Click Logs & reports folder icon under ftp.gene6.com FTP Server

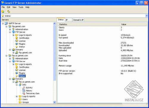[17, 35]
